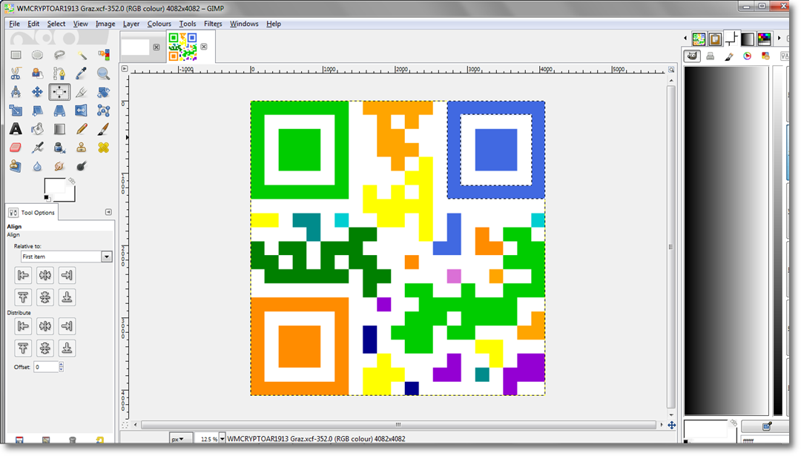This screenshot has height=456, width=801.
Task: Select the Scale tool
Action: tap(16, 110)
